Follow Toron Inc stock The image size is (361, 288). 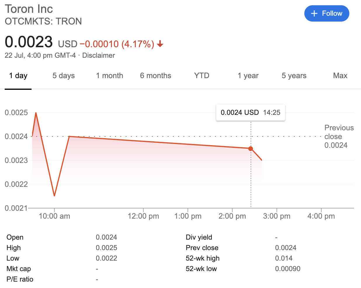tap(327, 13)
